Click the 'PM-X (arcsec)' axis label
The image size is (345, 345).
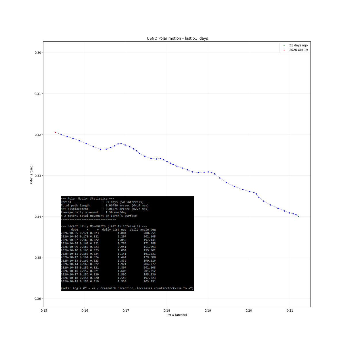(177, 315)
